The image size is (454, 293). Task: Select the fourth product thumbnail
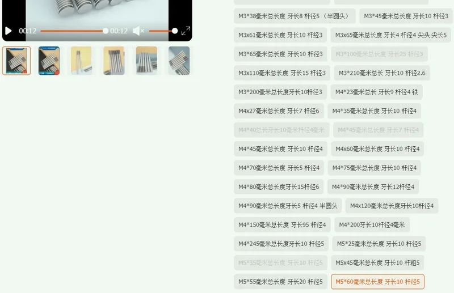tap(114, 61)
